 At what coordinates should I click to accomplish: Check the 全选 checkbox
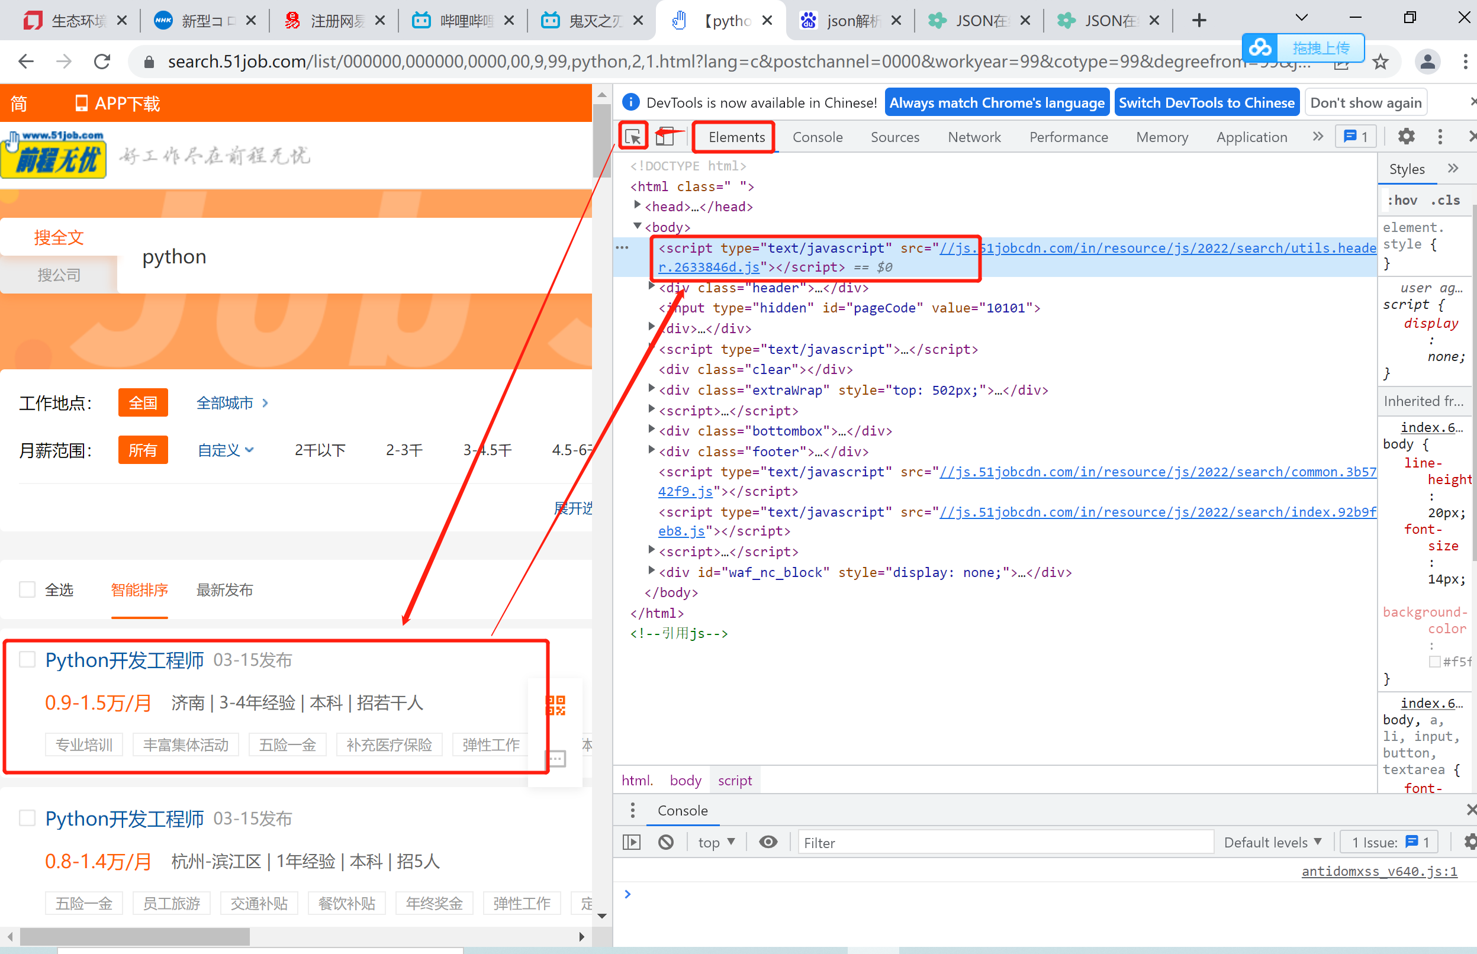pyautogui.click(x=27, y=589)
